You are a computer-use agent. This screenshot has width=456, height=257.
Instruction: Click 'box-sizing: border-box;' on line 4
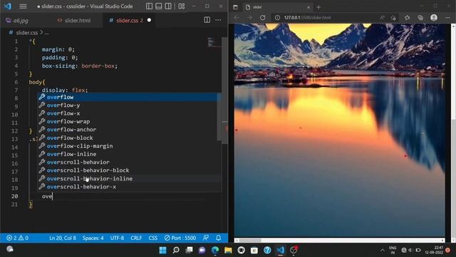coord(80,66)
